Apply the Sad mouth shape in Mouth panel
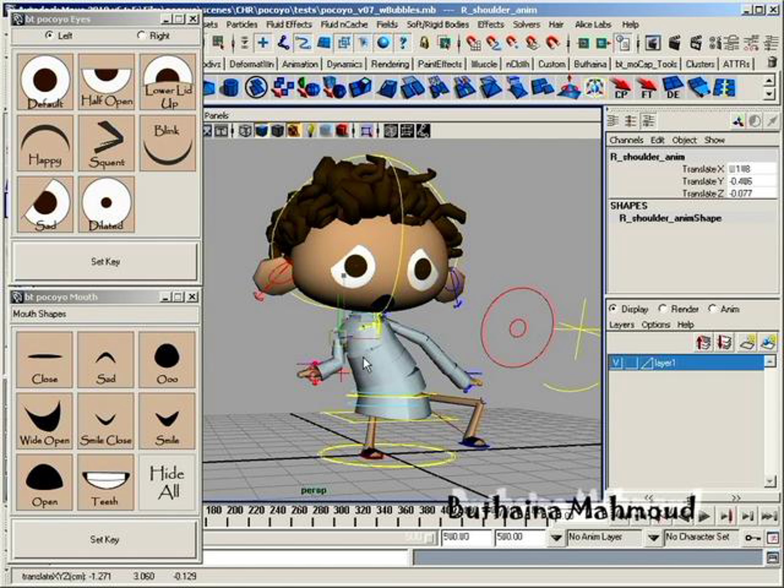The width and height of the screenshot is (784, 588). (x=106, y=359)
